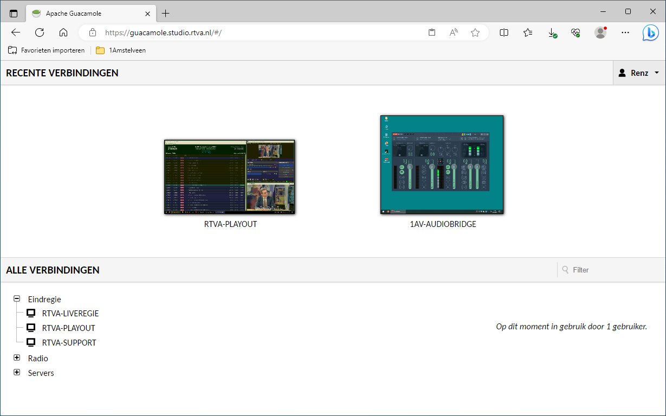The width and height of the screenshot is (666, 416).
Task: Open the Bing Copilot sidebar
Action: pos(651,32)
